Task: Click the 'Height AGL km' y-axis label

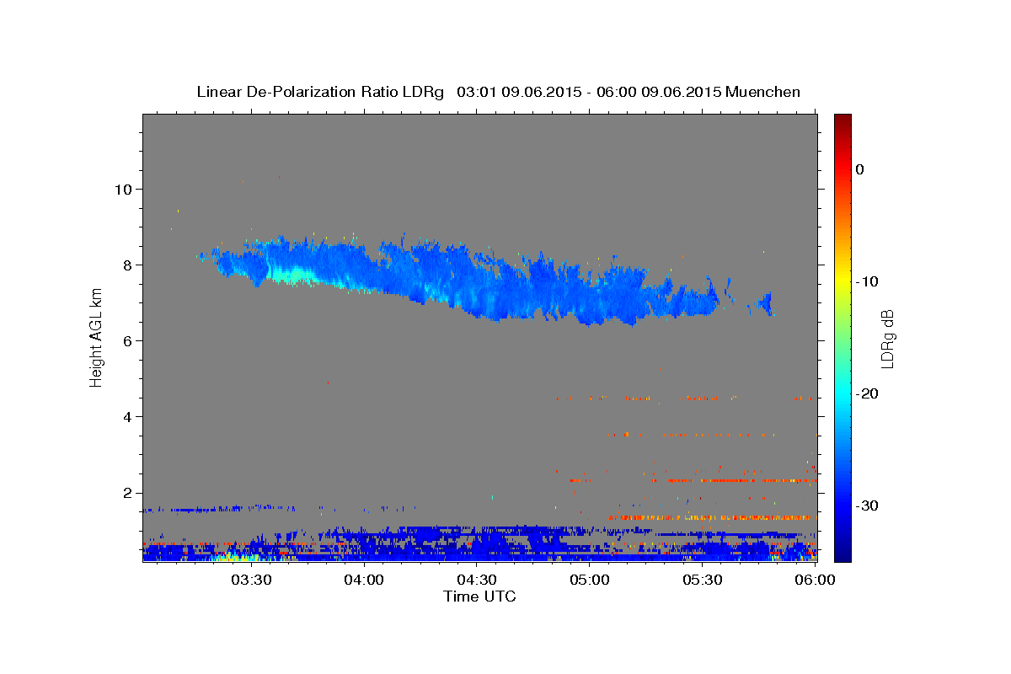Action: [97, 337]
